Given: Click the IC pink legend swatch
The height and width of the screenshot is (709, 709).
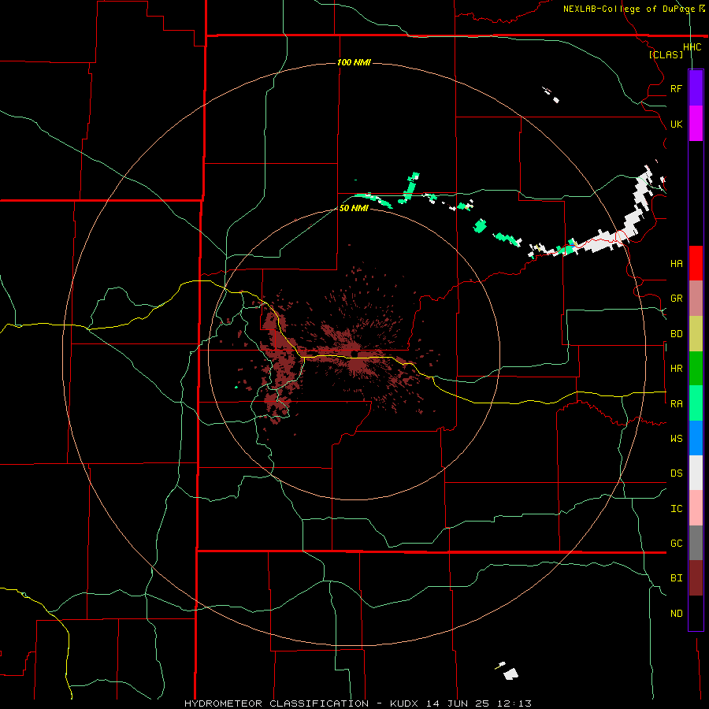Looking at the screenshot, I should pyautogui.click(x=696, y=508).
